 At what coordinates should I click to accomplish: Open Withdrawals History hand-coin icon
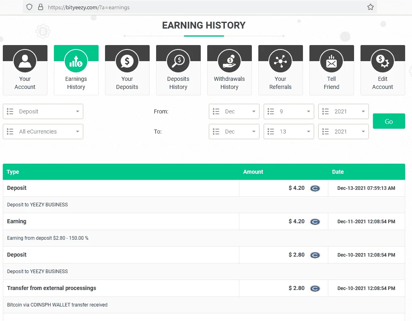[x=229, y=61]
